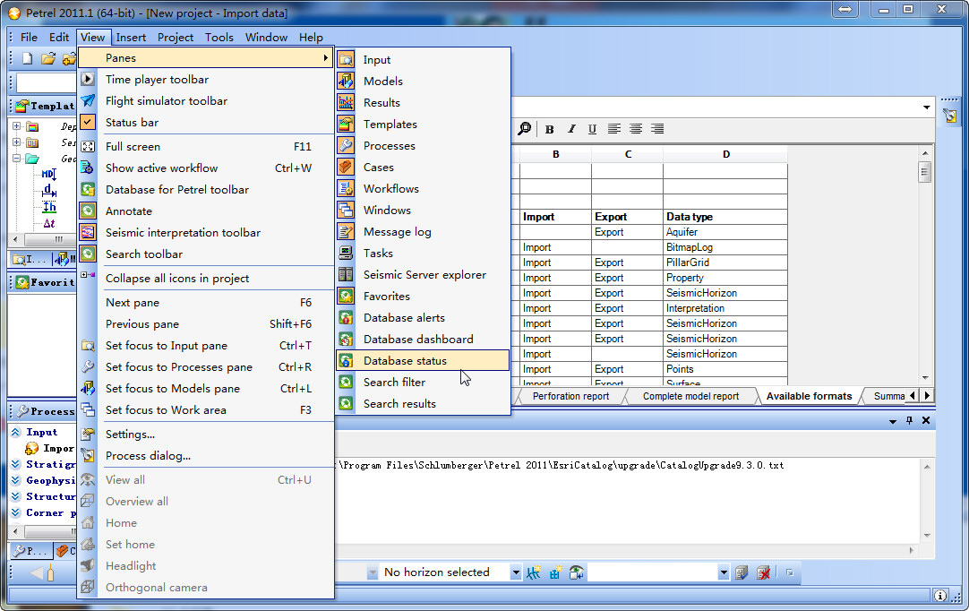This screenshot has width=969, height=611.
Task: Expand the Geophysics process group
Action: [16, 480]
